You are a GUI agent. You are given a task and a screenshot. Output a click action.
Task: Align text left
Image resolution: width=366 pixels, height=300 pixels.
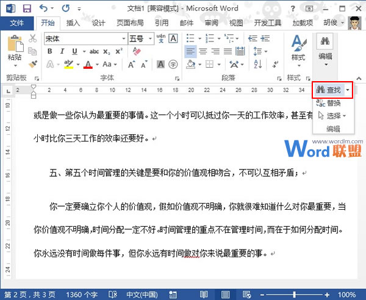(190, 51)
